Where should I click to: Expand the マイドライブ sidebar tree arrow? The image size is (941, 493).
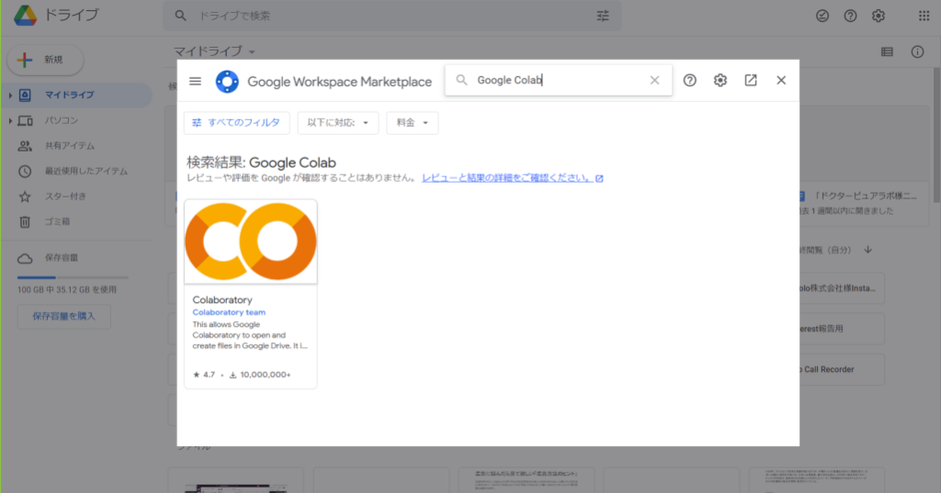9,95
